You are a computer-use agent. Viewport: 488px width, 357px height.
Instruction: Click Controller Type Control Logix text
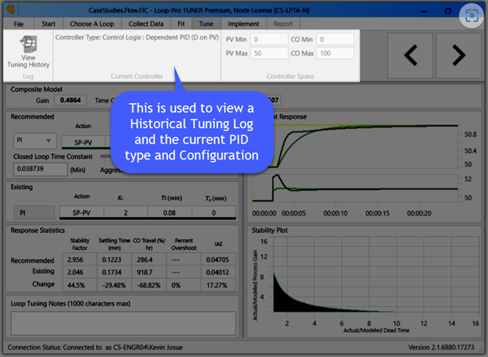point(137,37)
